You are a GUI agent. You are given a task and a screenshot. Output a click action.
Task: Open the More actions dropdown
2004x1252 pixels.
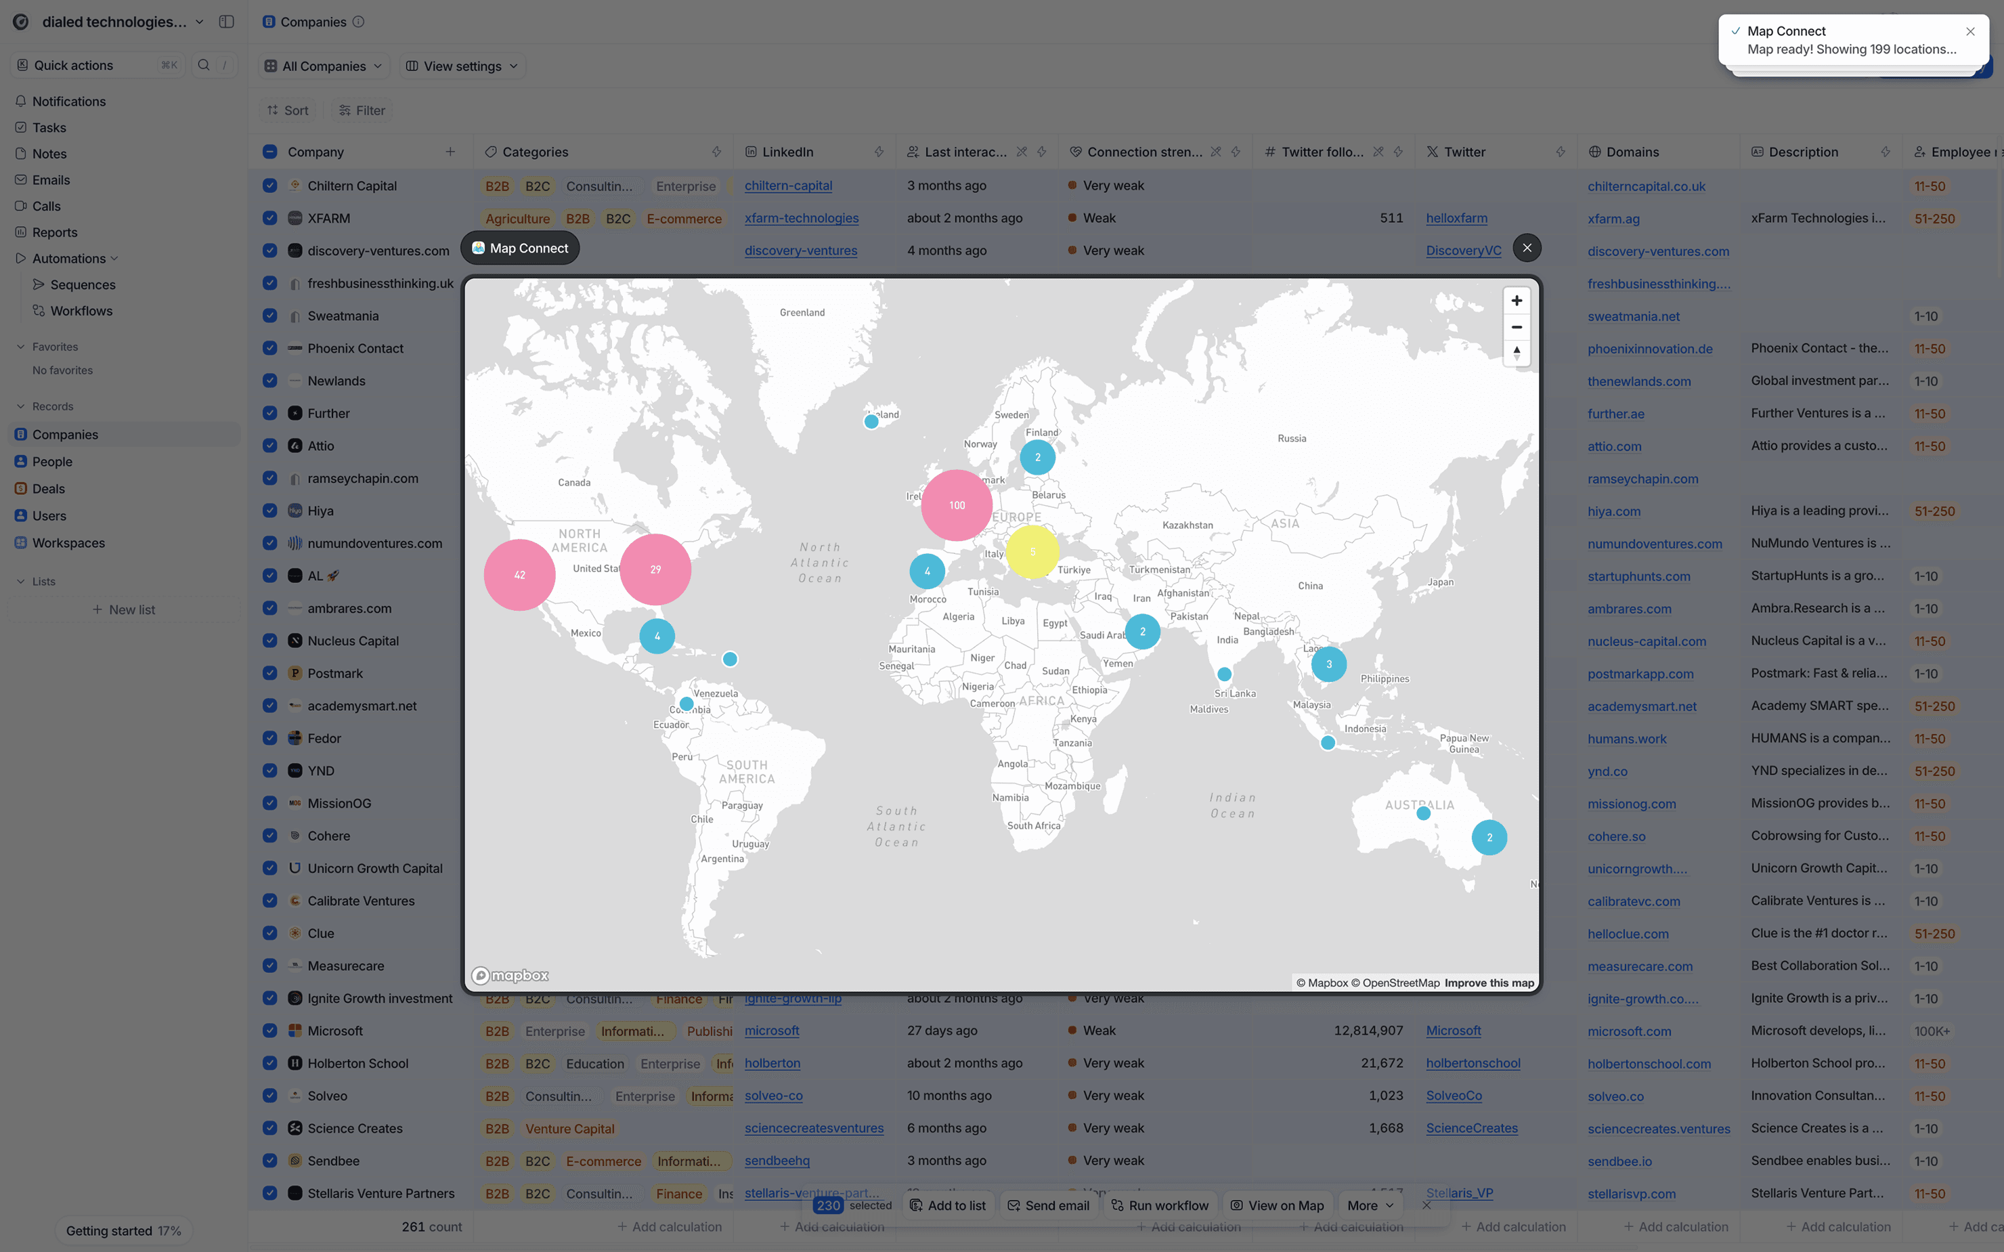1370,1205
